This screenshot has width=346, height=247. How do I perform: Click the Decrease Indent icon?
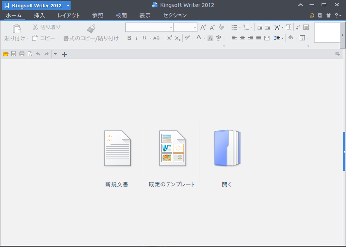click(260, 27)
